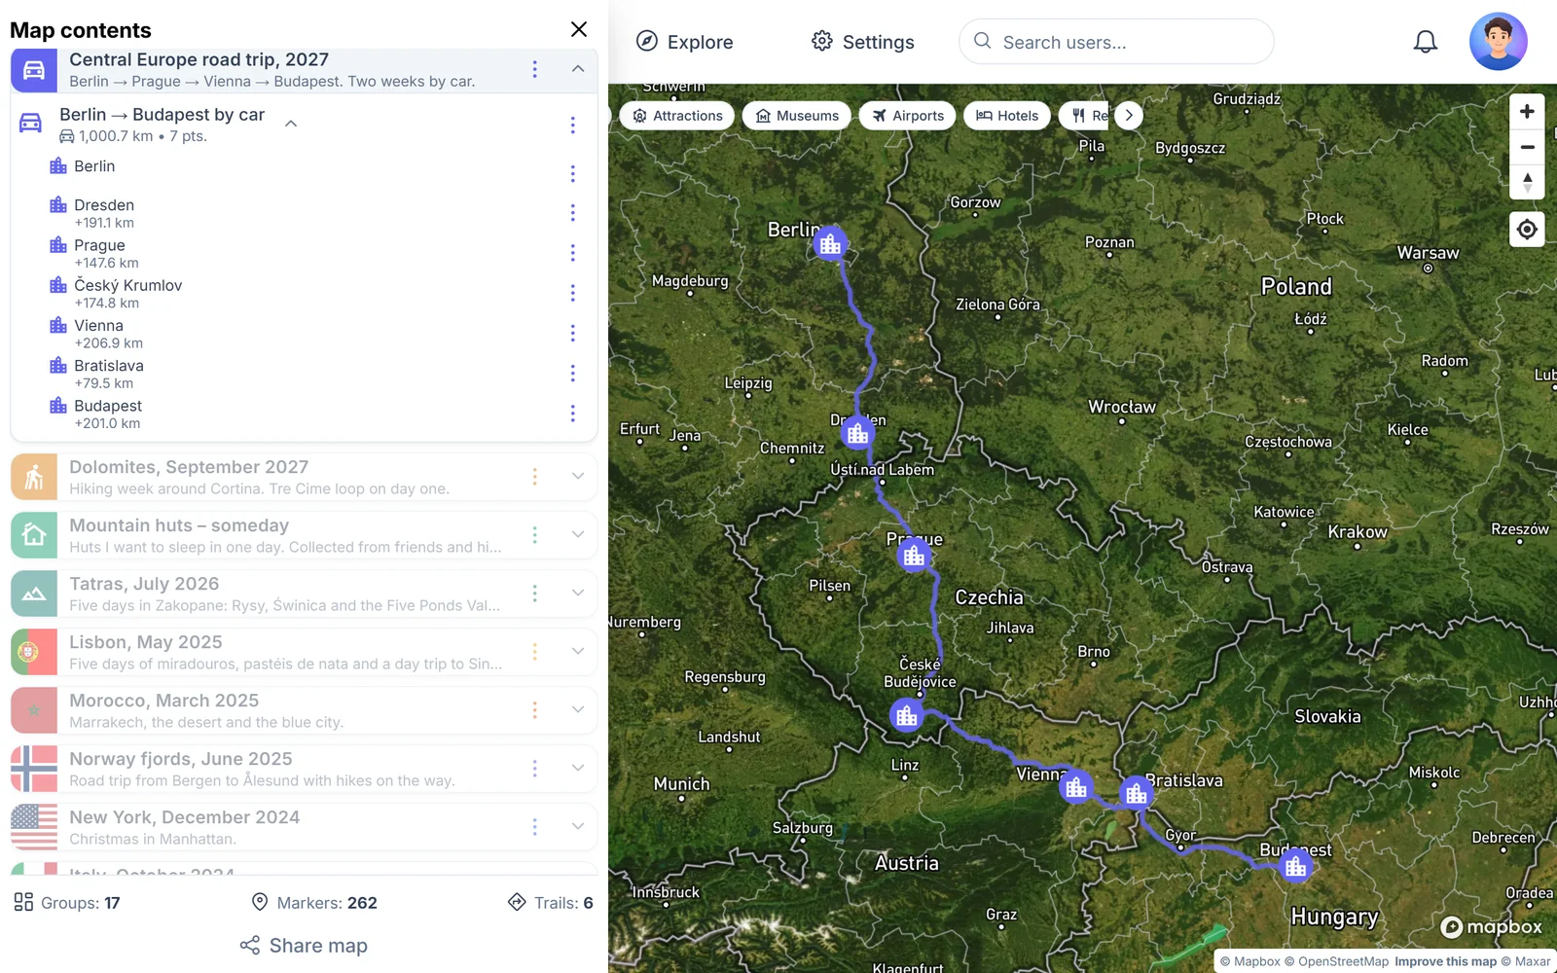This screenshot has width=1557, height=973.
Task: Locate my position on the map
Action: point(1527,230)
